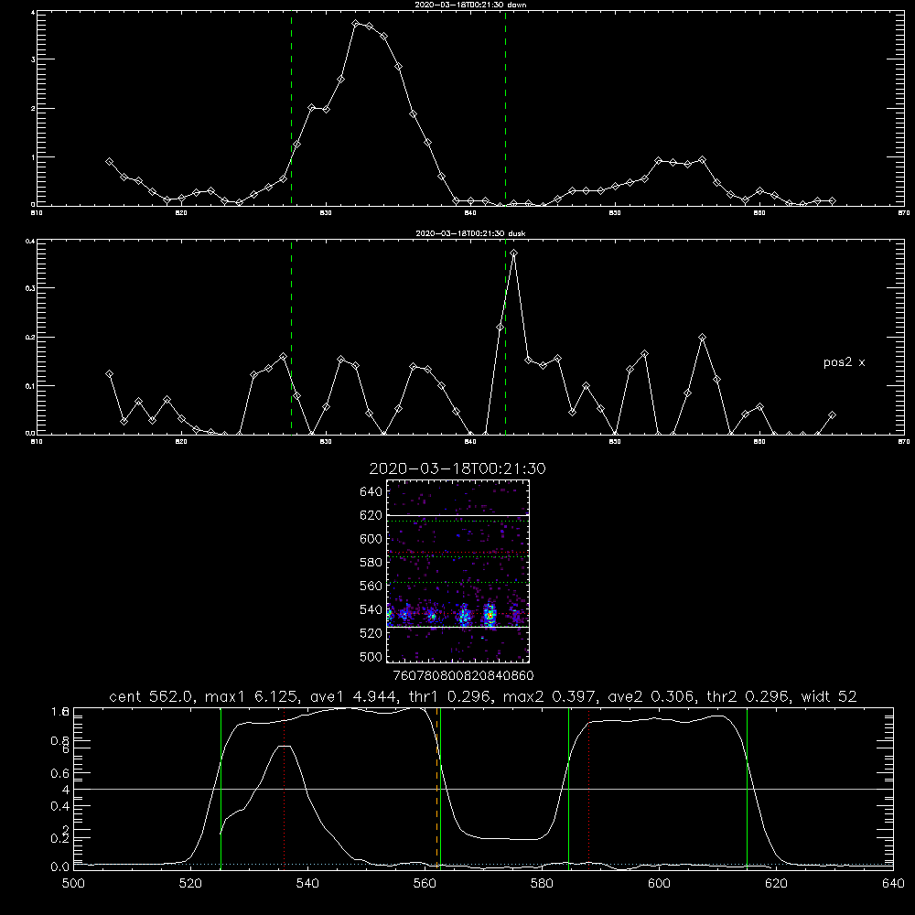This screenshot has height=915, width=915.
Task: Click the dusk plot diamond peaking at 0.2
Action: pos(703,338)
